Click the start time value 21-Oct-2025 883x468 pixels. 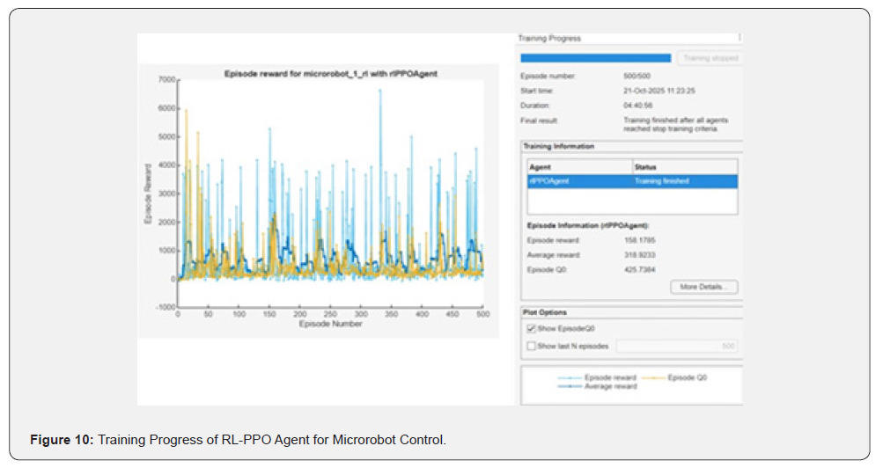[x=659, y=91]
